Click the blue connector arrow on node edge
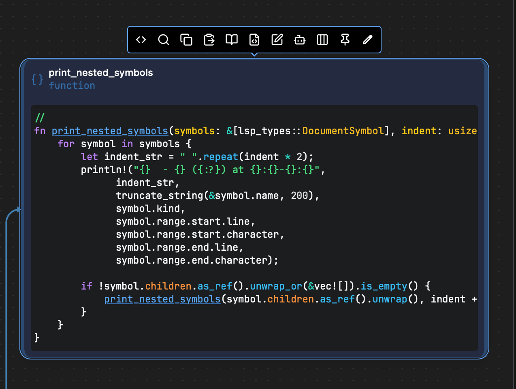Image resolution: width=516 pixels, height=389 pixels. [x=17, y=209]
